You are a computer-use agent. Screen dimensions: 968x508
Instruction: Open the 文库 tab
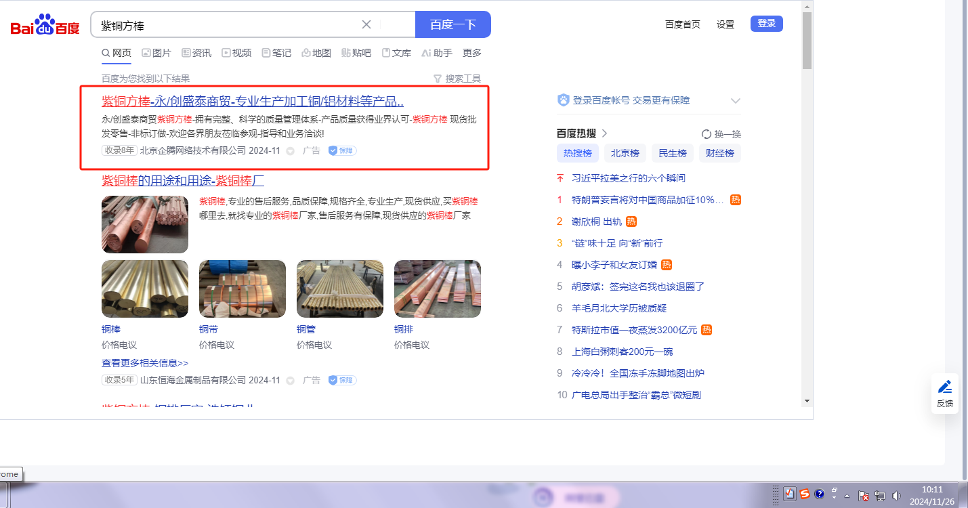pos(396,53)
